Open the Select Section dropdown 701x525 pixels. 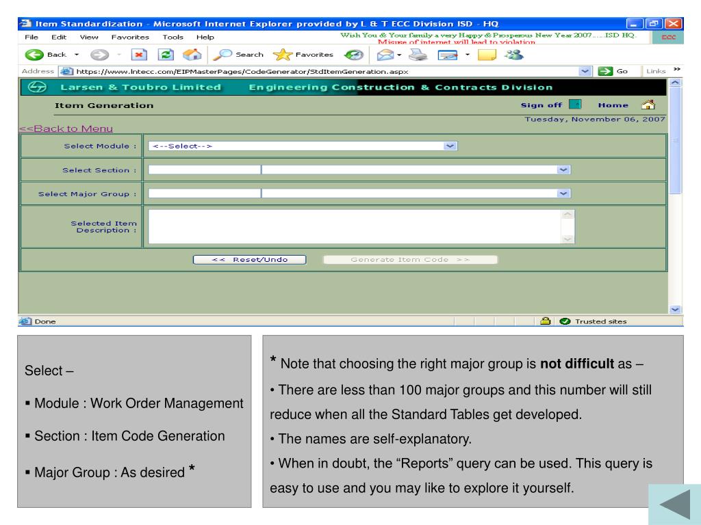pyautogui.click(x=564, y=170)
